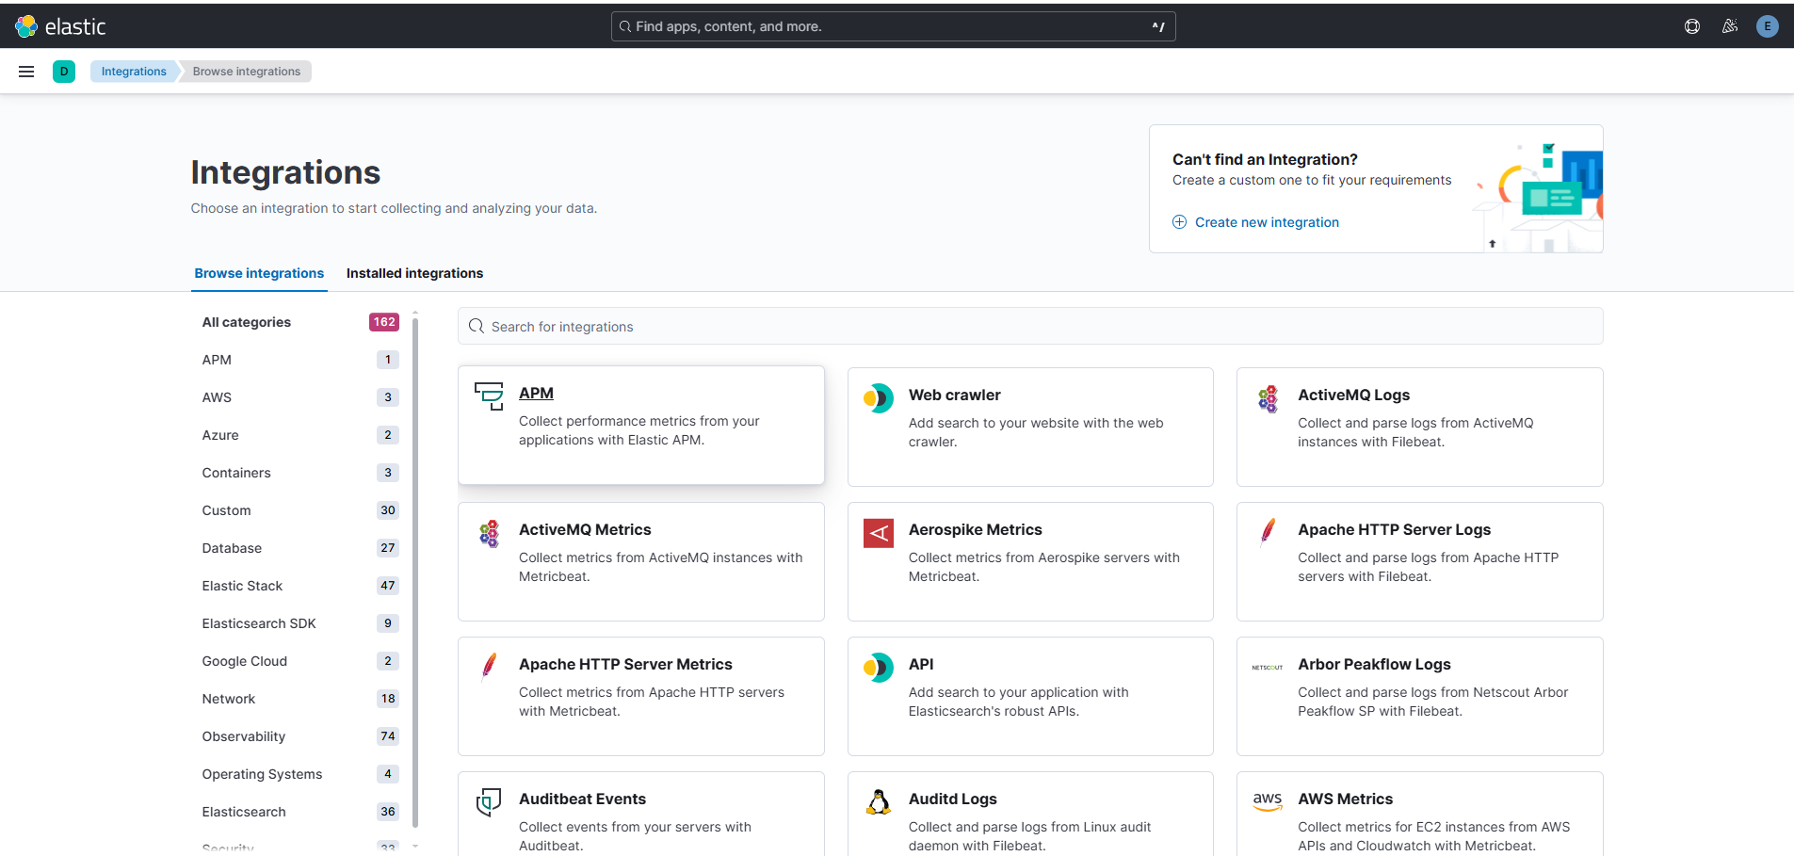Click the Search for integrations field

pyautogui.click(x=1030, y=326)
